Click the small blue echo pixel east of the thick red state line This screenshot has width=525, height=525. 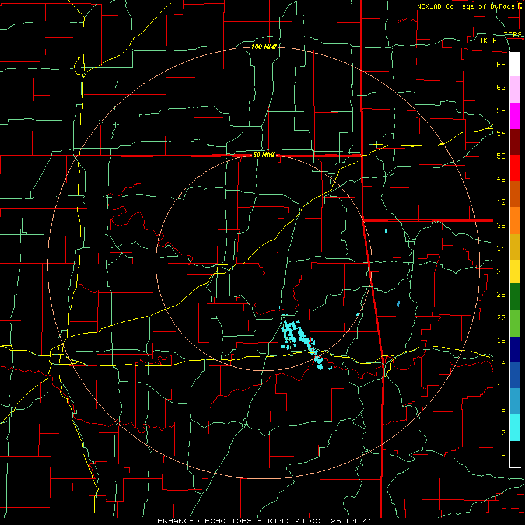pyautogui.click(x=398, y=304)
